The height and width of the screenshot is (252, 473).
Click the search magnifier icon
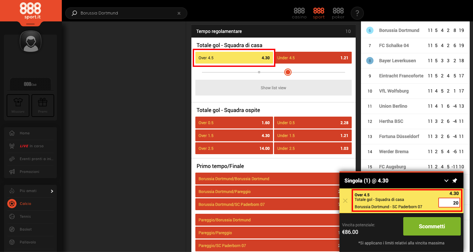pos(74,13)
